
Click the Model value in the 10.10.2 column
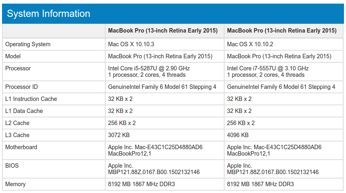pos(279,56)
